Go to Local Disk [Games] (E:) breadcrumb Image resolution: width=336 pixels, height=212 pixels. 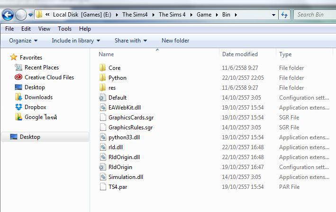(x=82, y=15)
